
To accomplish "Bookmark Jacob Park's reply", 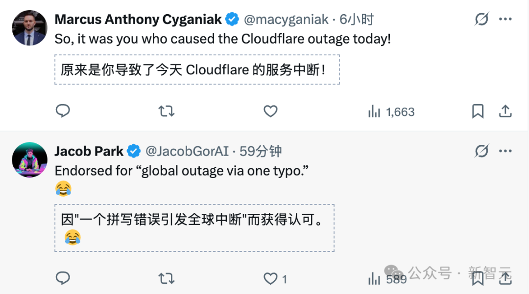I will coord(479,278).
